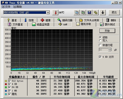This screenshot has height=99, width=123.
Task: Click the red 4 KB color swatch
Action: tap(6, 84)
